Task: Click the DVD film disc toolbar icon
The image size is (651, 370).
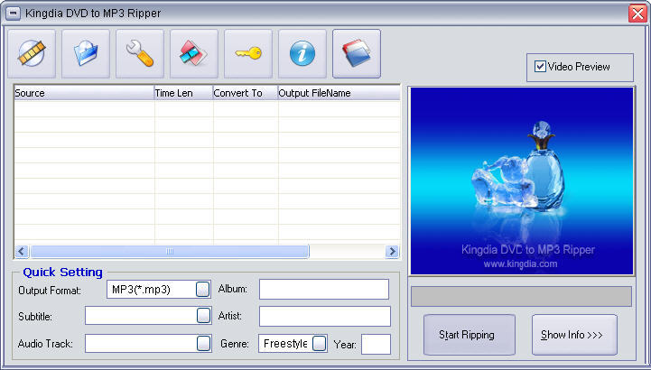Action: coord(32,53)
